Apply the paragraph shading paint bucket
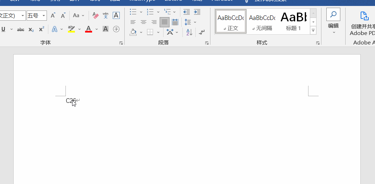 coord(133,32)
